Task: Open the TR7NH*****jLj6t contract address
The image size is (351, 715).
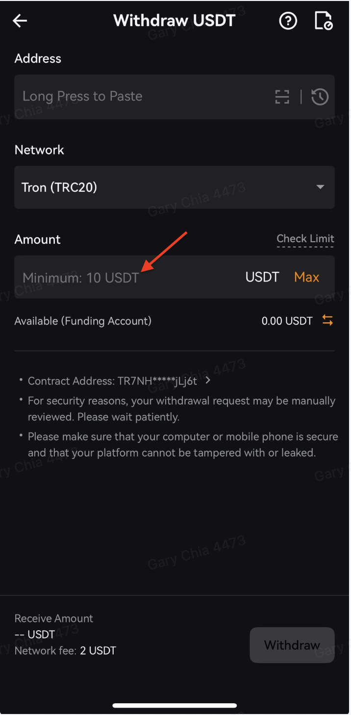Action: pyautogui.click(x=157, y=381)
